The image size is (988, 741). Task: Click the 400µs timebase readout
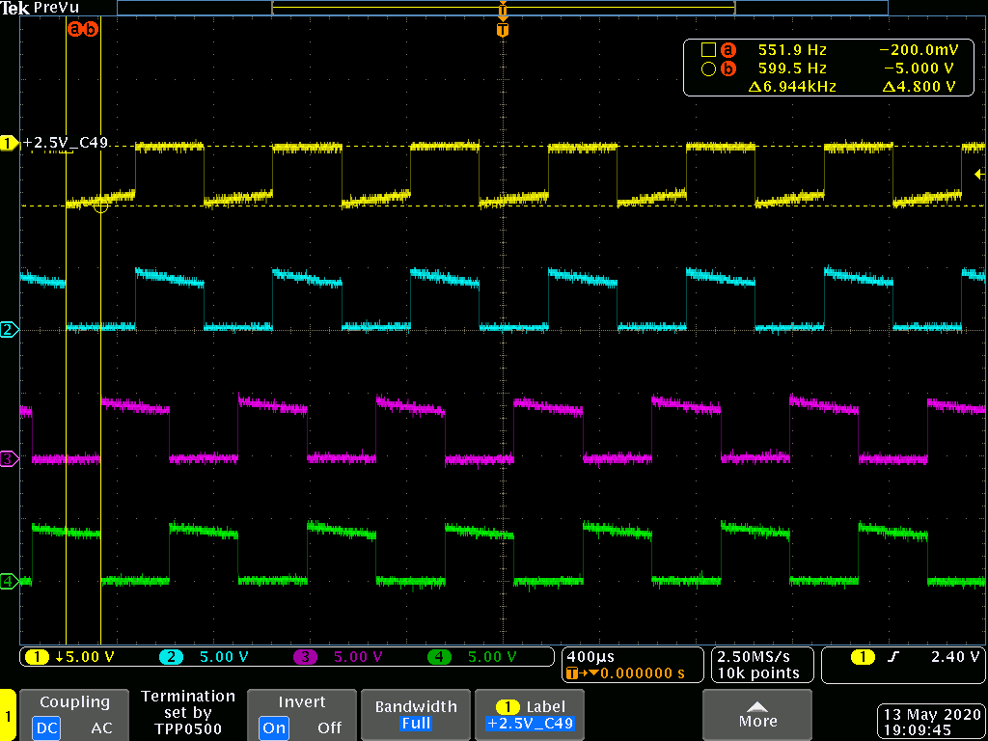[590, 656]
